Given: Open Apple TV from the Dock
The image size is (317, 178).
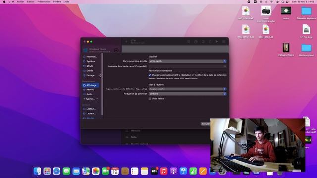Looking at the screenshot, I should [x=154, y=171].
